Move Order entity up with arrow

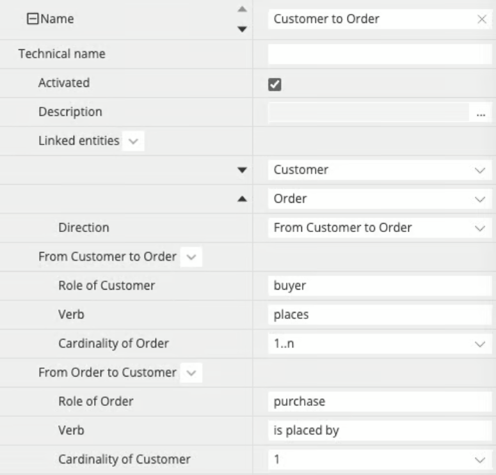tap(242, 199)
